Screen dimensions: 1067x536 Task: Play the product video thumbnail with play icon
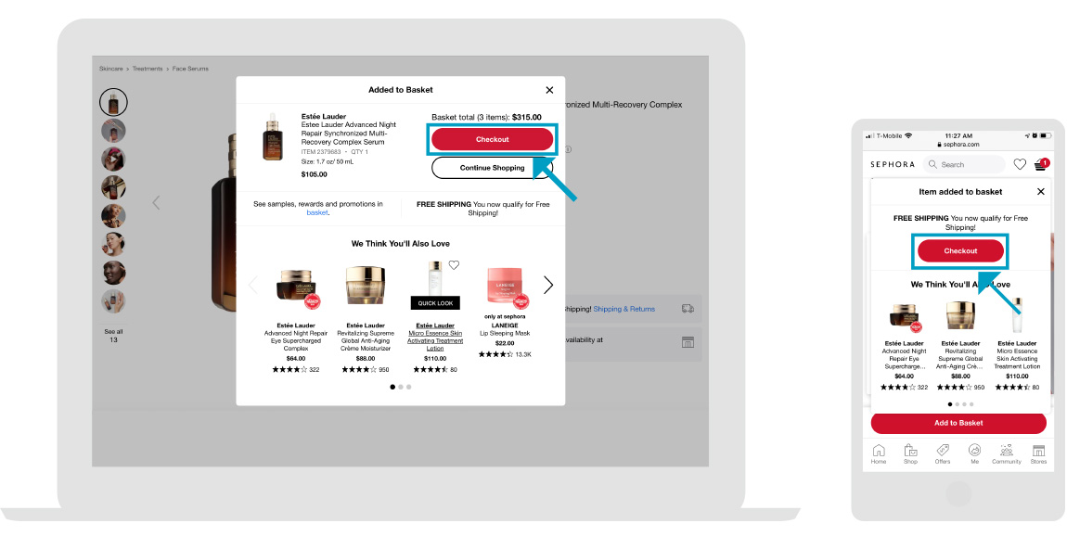(113, 160)
